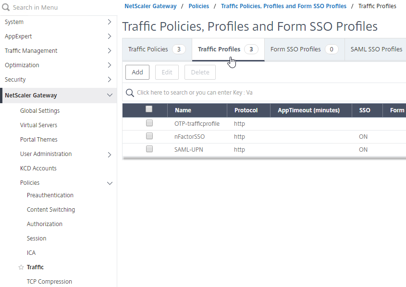This screenshot has width=406, height=287.
Task: Open Traffic Policies, Profiles breadcrumb link
Action: point(283,6)
